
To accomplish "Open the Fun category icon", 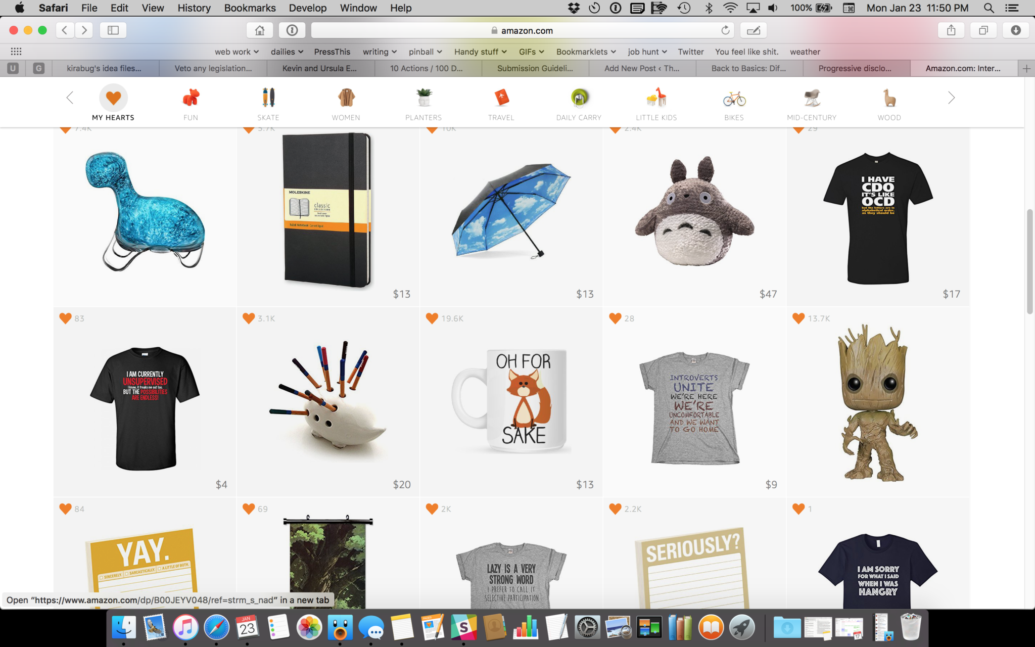I will click(191, 98).
